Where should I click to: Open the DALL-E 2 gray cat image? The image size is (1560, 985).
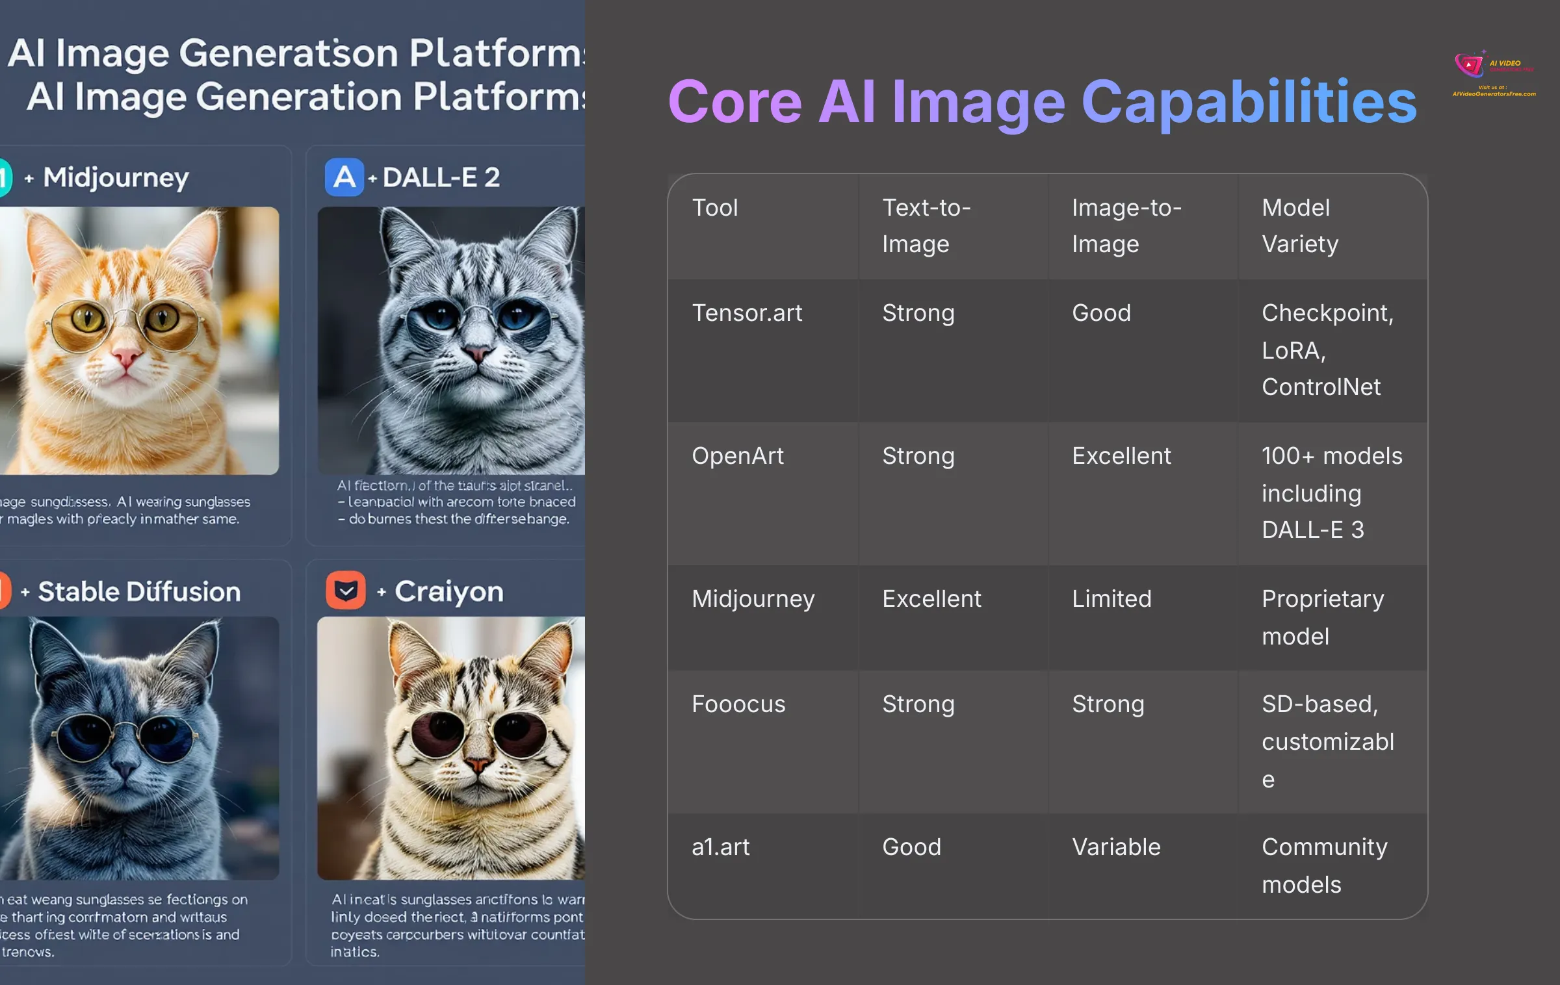click(451, 340)
